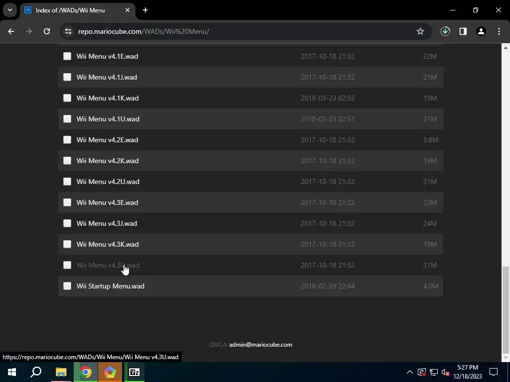Check the box for Wii Menu v4.3U.wad
Screen dimensions: 510x382
tap(67, 265)
